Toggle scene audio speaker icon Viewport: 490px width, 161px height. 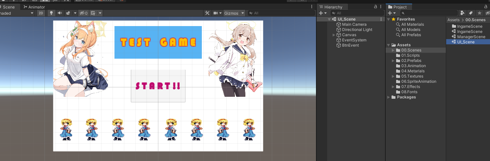click(60, 13)
